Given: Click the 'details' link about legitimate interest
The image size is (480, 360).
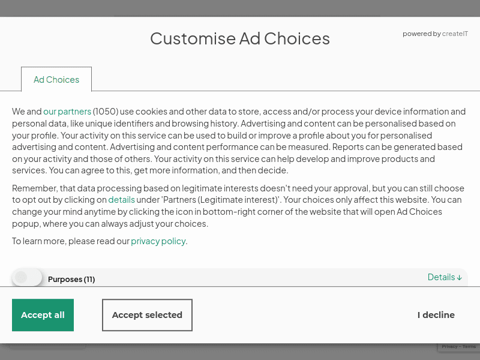Looking at the screenshot, I should pos(121,200).
